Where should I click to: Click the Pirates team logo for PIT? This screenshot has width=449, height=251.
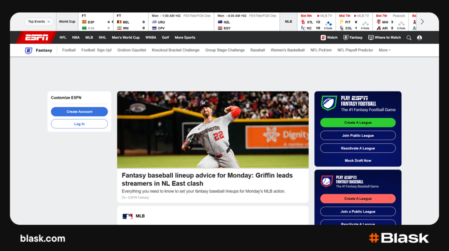[x=341, y=22]
